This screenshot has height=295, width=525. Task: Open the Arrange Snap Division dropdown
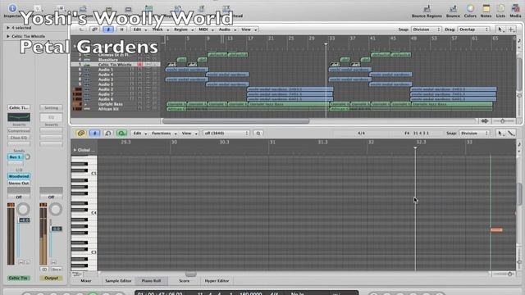click(x=426, y=29)
